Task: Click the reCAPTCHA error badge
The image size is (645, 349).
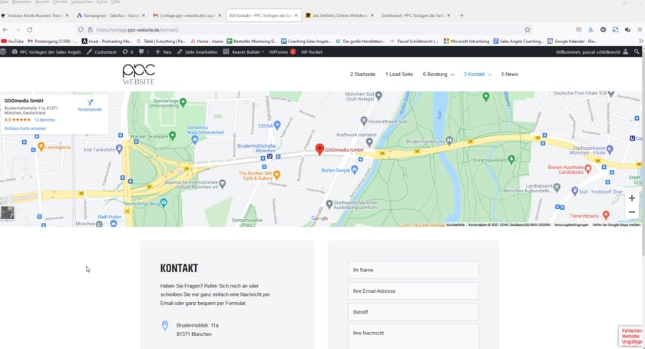Action: point(631,337)
